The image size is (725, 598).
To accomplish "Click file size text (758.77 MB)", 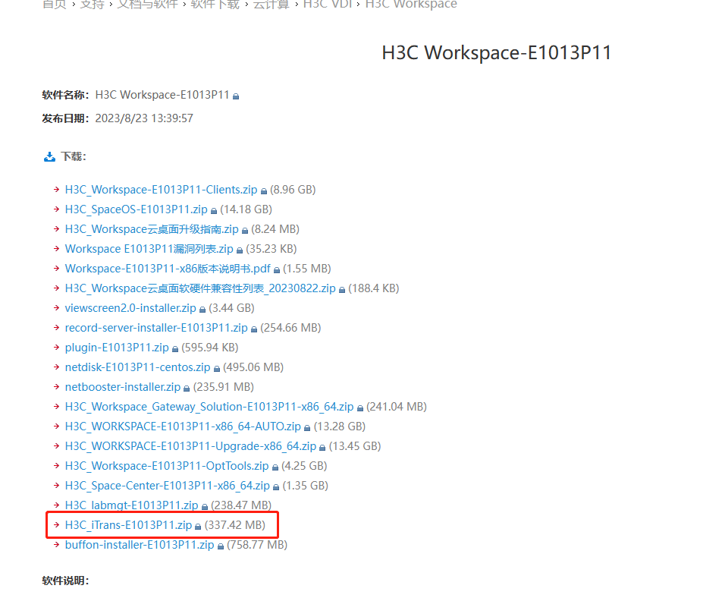I will tap(257, 545).
